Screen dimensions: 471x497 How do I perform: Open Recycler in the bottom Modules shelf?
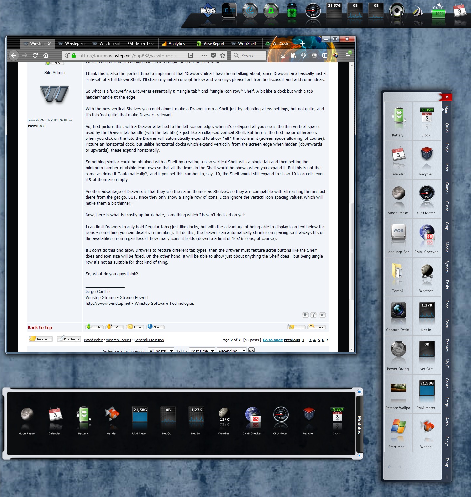click(x=308, y=414)
